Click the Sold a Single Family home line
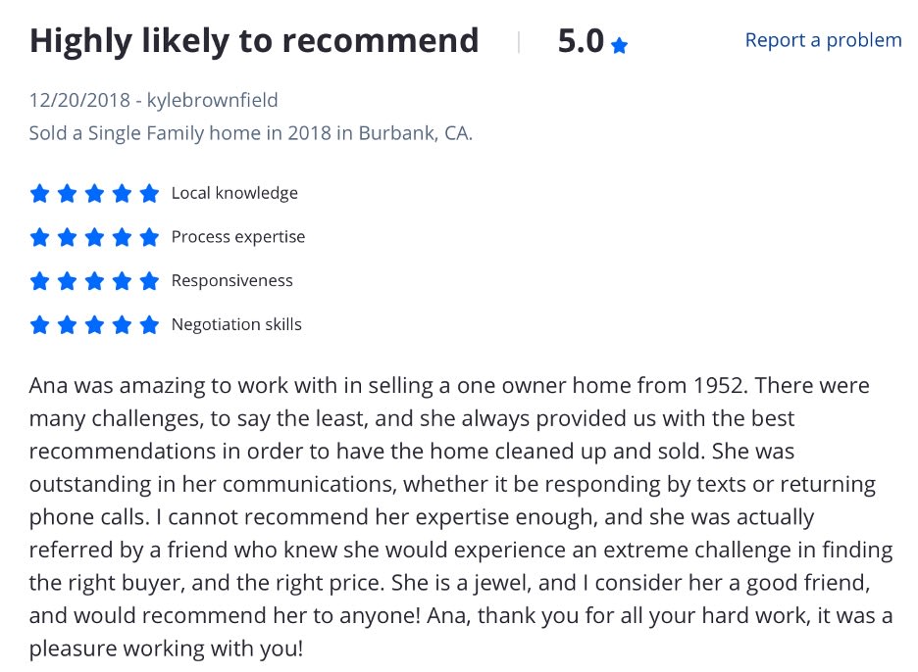Viewport: 918px width, 672px height. [x=250, y=133]
